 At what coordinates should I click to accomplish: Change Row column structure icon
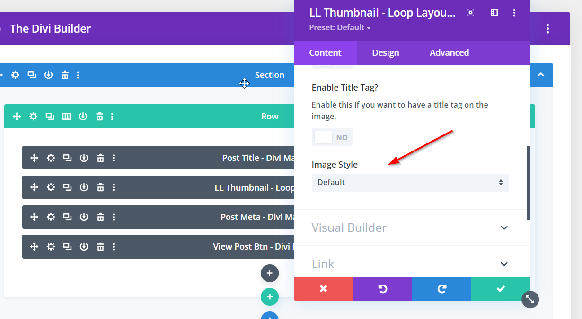click(x=67, y=117)
